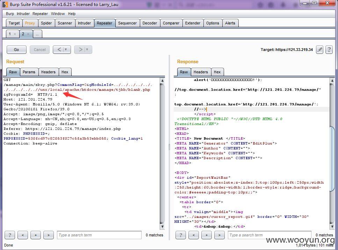Click the plus button in response search
The width and height of the screenshot is (338, 250).
[207, 235]
